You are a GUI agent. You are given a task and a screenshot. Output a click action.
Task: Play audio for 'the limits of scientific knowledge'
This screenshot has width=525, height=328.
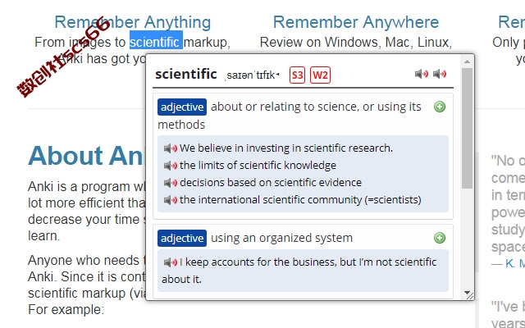[171, 166]
